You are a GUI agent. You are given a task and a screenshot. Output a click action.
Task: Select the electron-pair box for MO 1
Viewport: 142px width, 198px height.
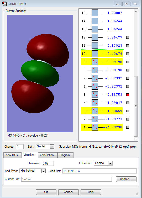[x=95, y=127]
